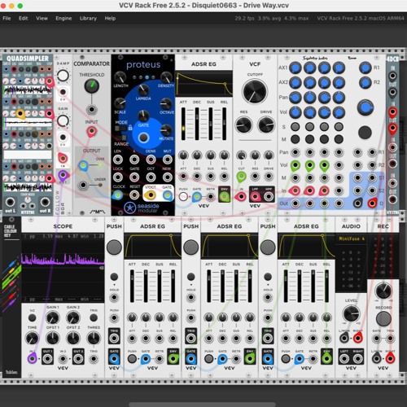The image size is (407, 407).
Task: Click the VCF DRIVE knob
Action: [266, 125]
